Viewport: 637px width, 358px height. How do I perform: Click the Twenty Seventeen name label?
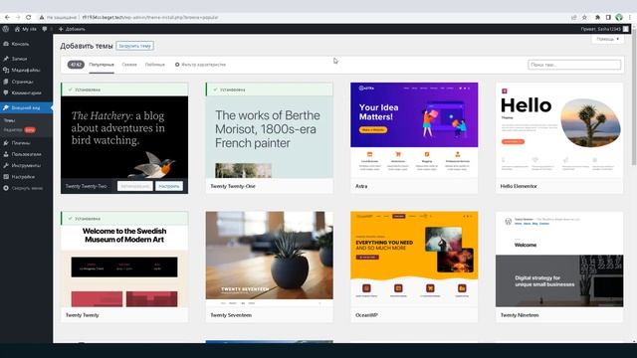(x=231, y=315)
